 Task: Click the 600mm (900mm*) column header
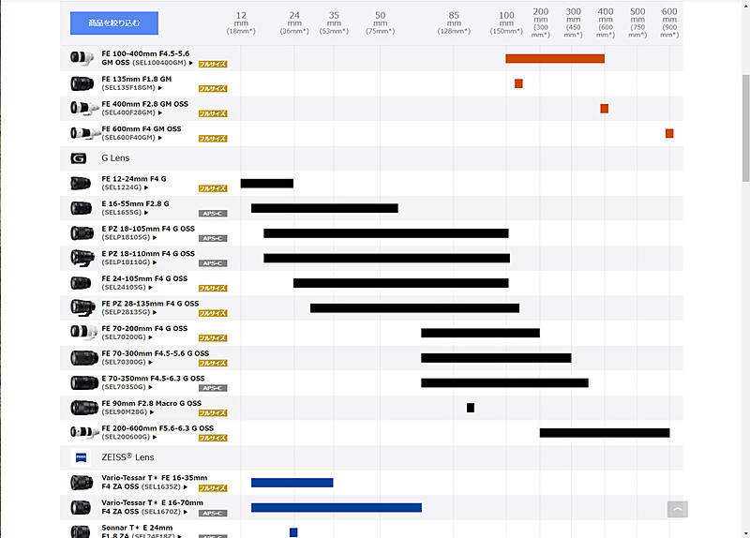tap(669, 22)
